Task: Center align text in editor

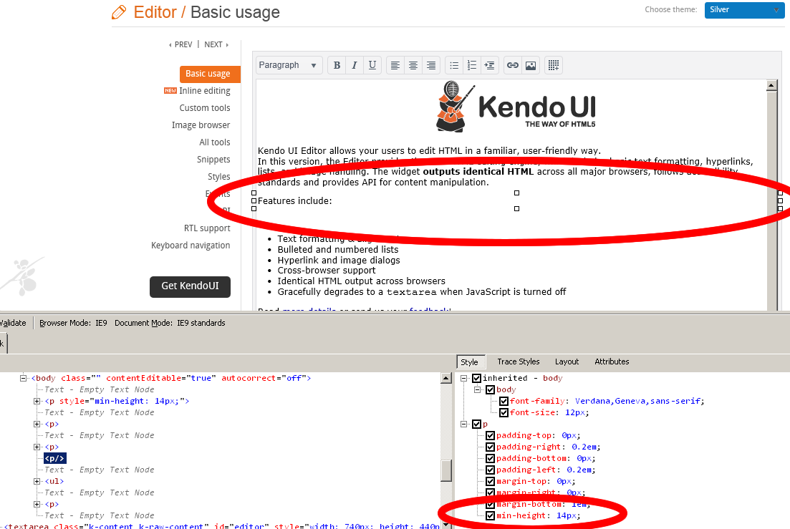Action: [413, 65]
